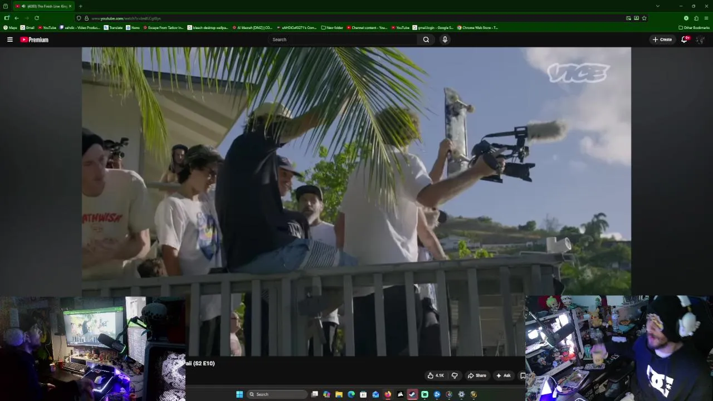Open Mail app in taskbar
This screenshot has width=713, height=401.
(x=375, y=394)
